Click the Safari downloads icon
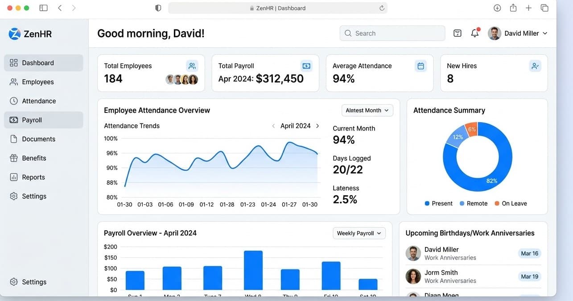Viewport: 573px width, 301px height. tap(497, 8)
